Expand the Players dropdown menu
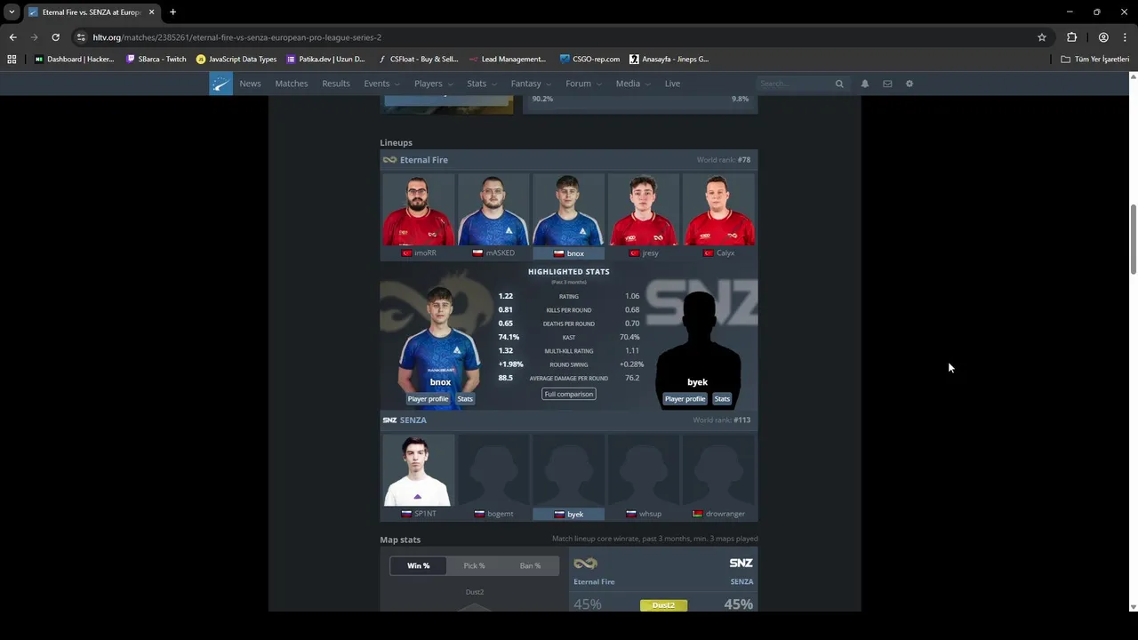 click(x=434, y=84)
